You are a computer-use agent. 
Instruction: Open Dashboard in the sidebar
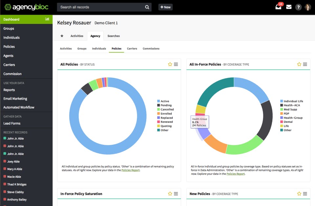tap(26, 19)
